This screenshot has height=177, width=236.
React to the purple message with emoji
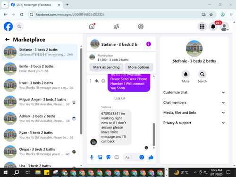coord(103,81)
